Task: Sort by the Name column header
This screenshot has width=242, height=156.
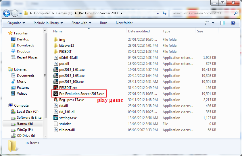Action: click(x=58, y=31)
